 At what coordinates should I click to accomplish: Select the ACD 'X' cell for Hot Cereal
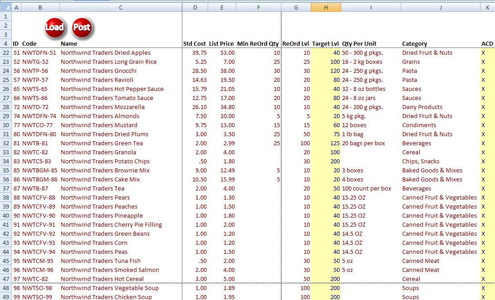pyautogui.click(x=482, y=279)
